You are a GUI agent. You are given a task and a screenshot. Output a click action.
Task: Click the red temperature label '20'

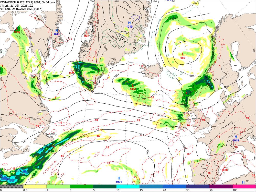[244, 157]
